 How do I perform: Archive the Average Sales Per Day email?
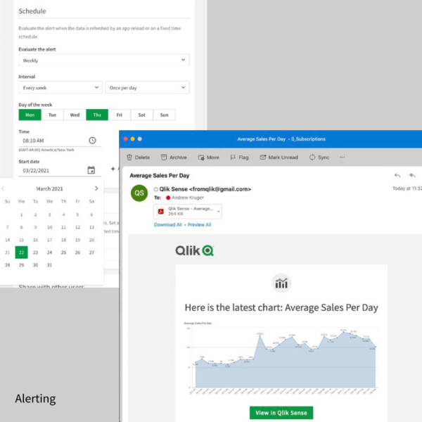174,158
